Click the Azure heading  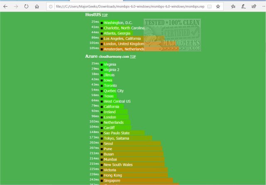coord(91,57)
